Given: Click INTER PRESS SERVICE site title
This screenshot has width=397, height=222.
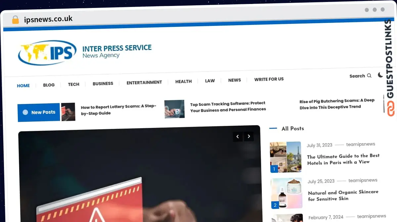Looking at the screenshot, I should (x=117, y=48).
